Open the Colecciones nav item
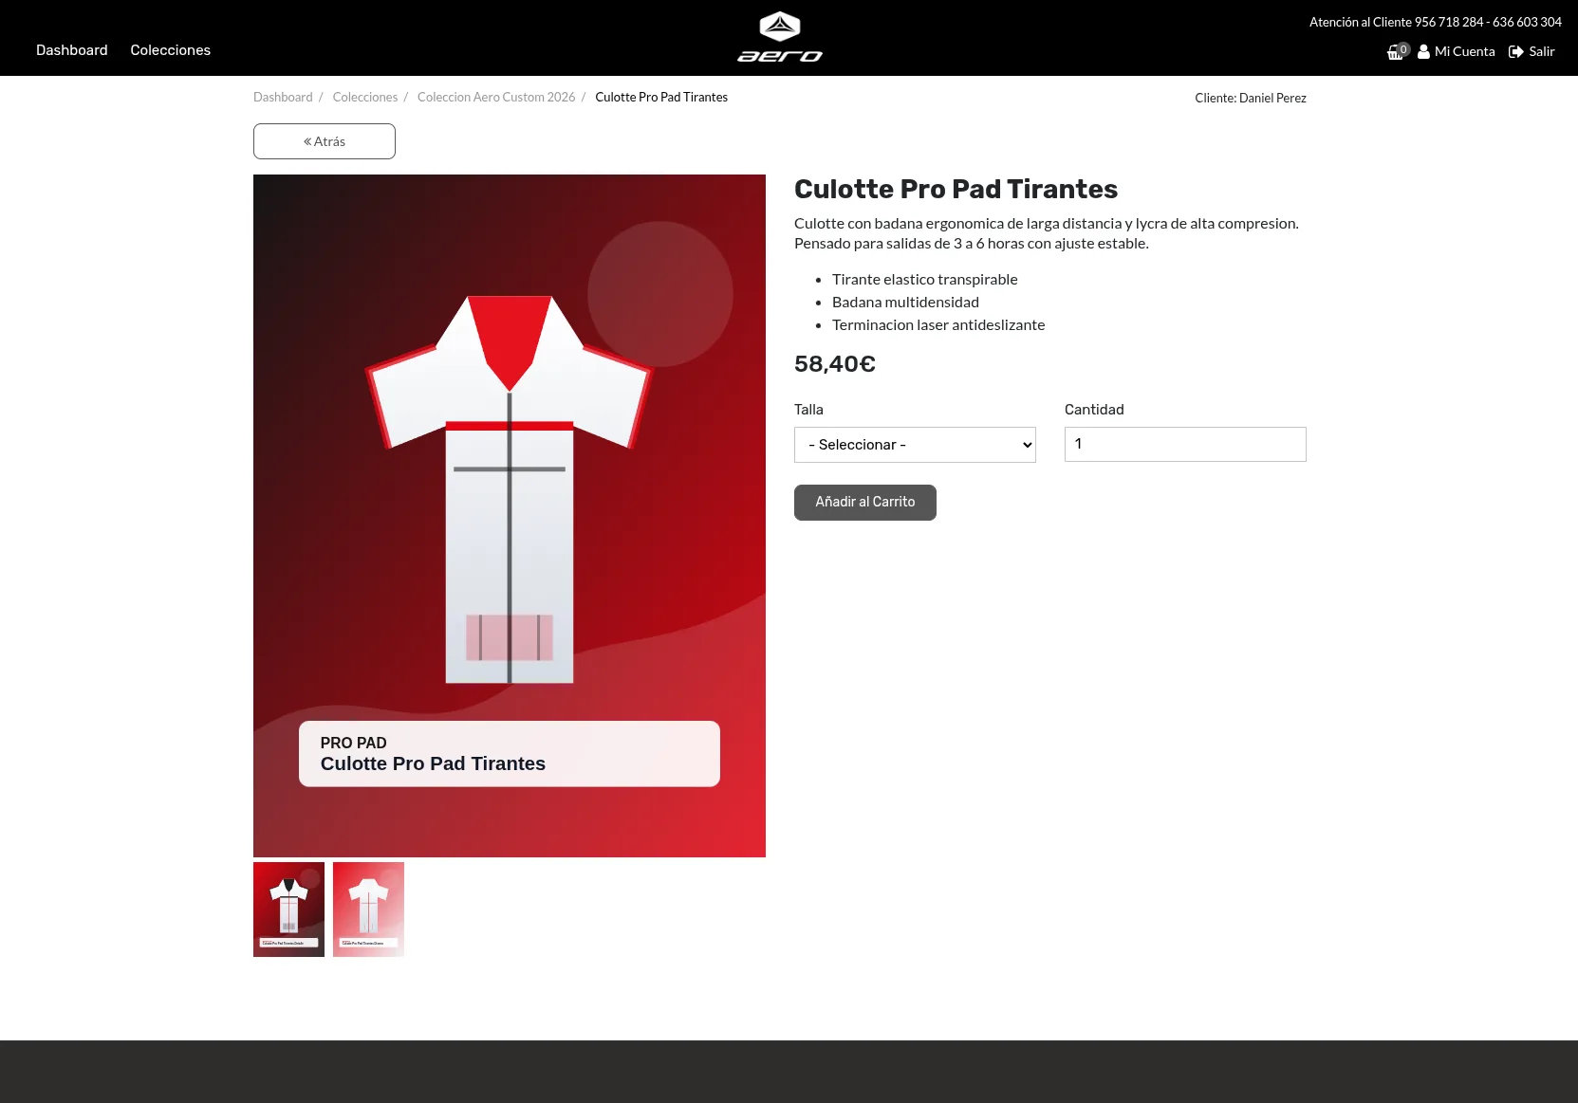The image size is (1578, 1103). (171, 50)
